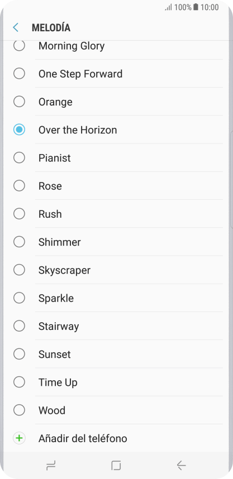The width and height of the screenshot is (233, 479).
Task: Select the Skyscraper ringtone
Action: tap(116, 270)
